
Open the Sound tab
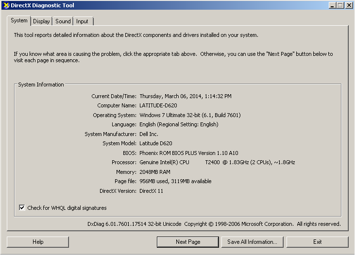63,21
